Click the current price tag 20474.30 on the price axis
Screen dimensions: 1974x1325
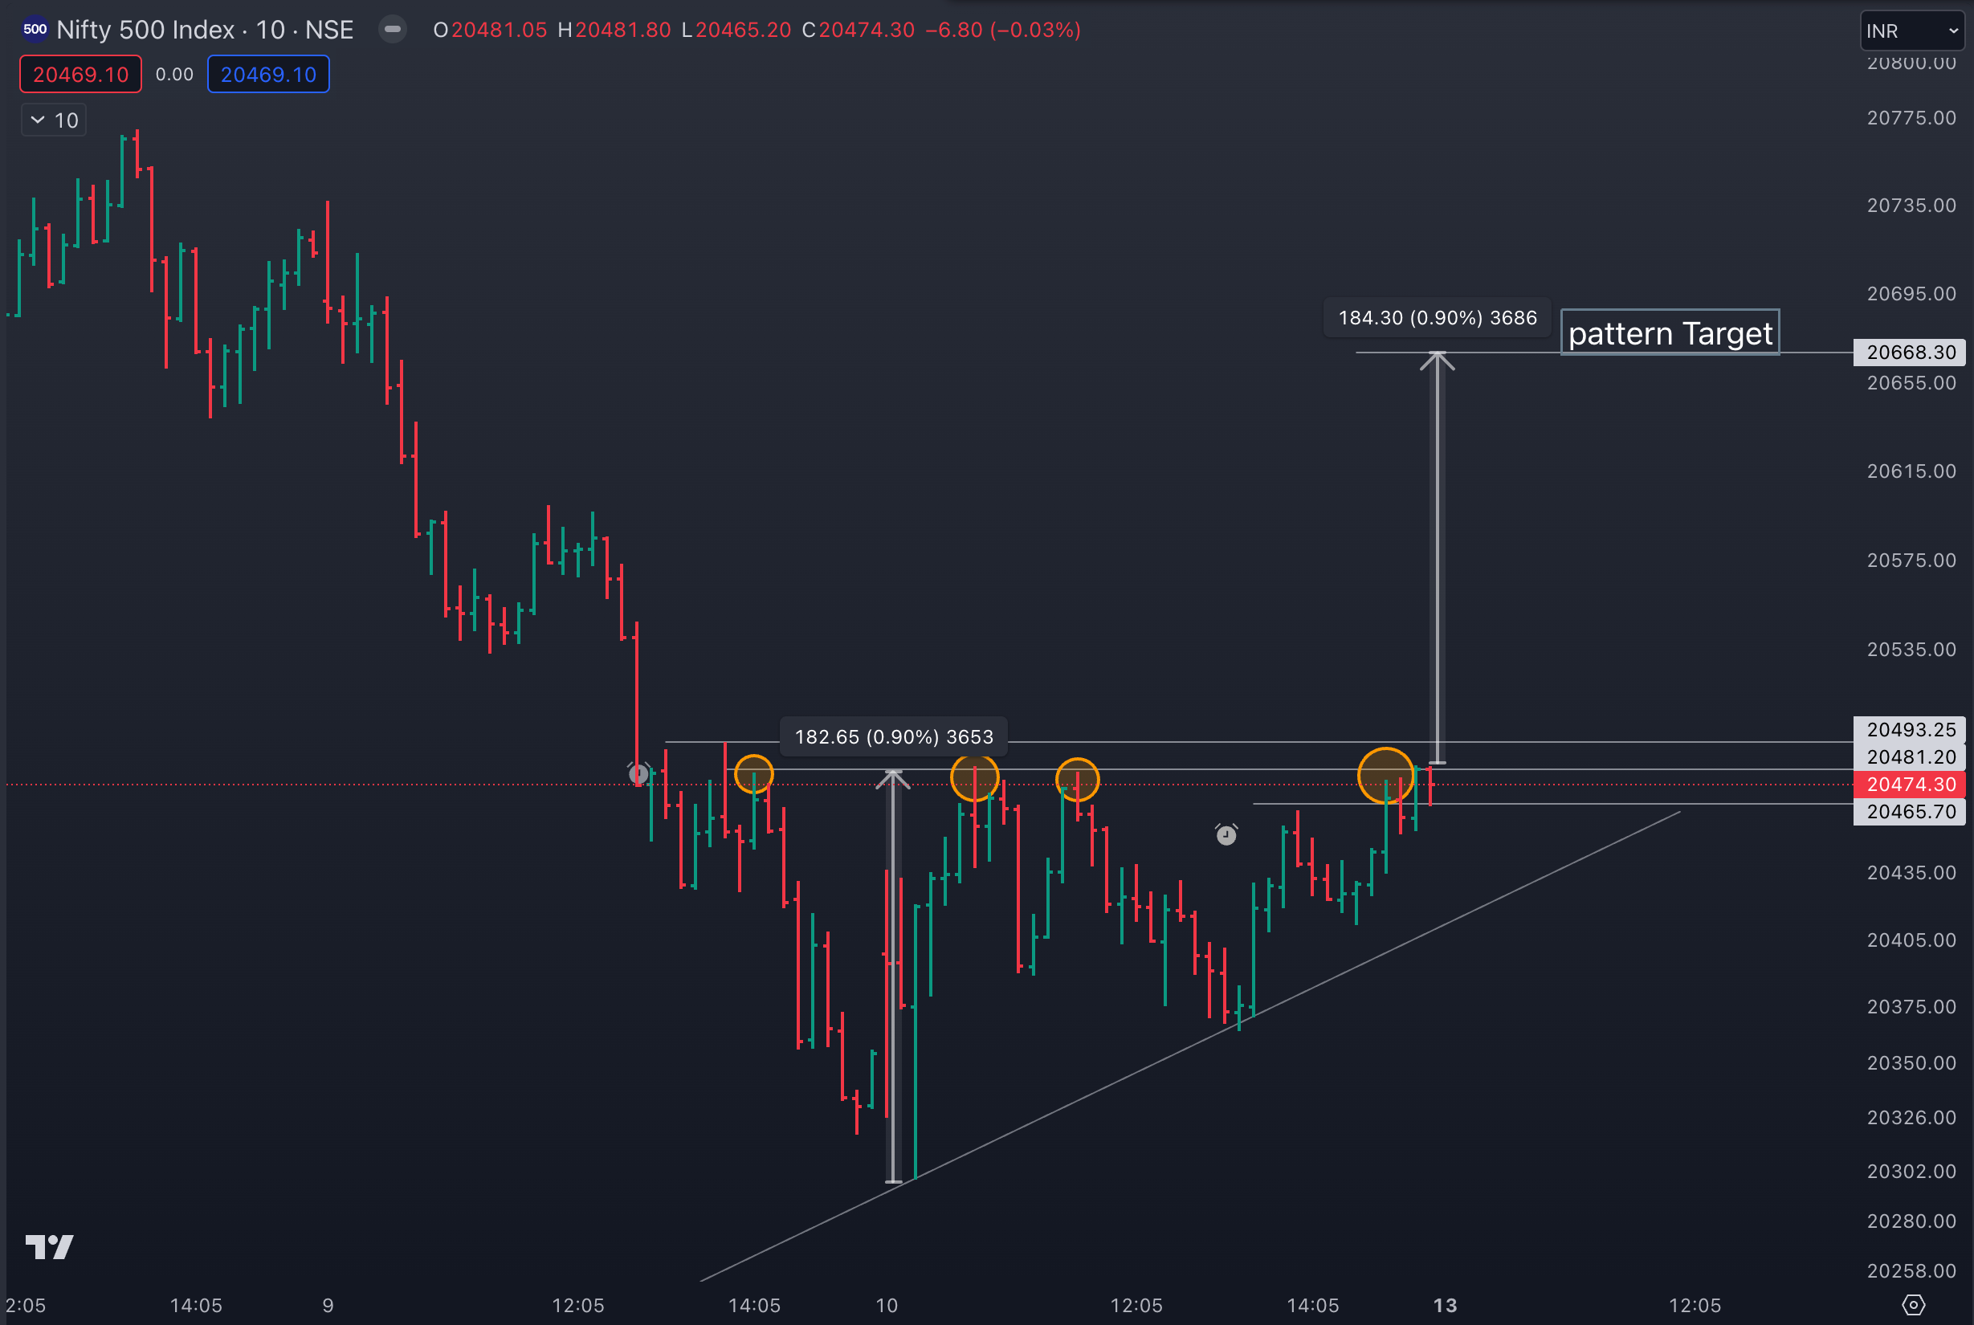(1910, 783)
